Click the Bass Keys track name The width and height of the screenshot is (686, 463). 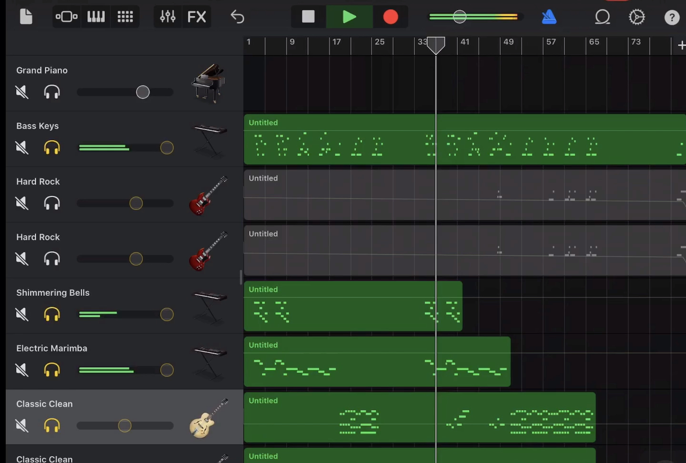(x=38, y=126)
